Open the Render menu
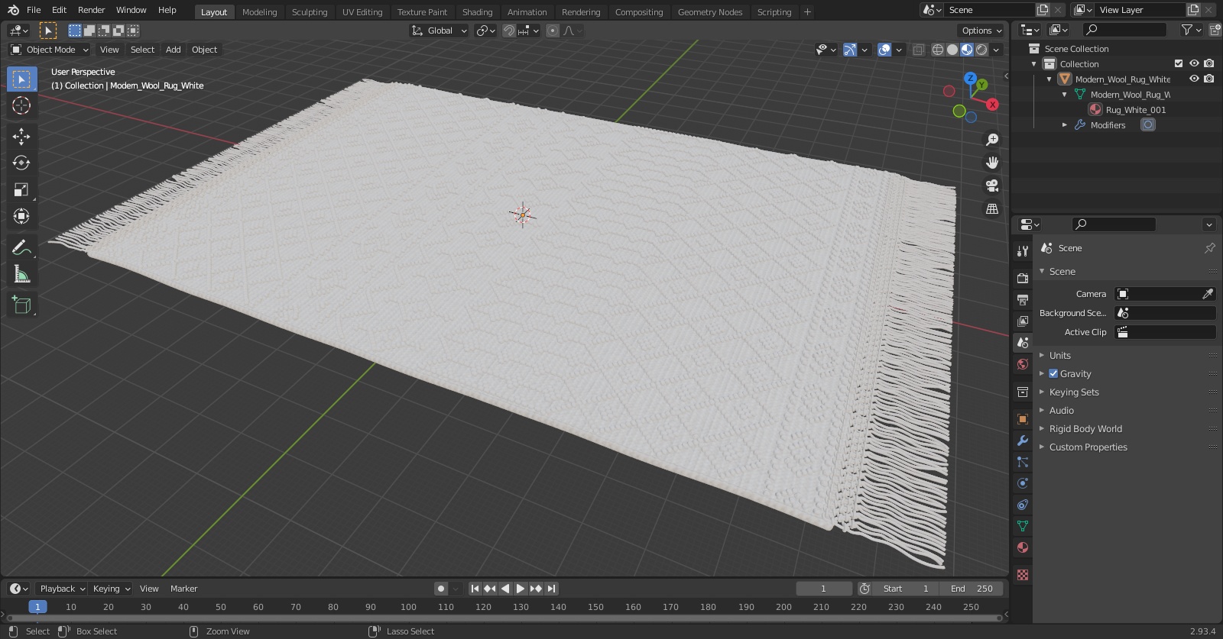This screenshot has width=1223, height=639. (91, 10)
